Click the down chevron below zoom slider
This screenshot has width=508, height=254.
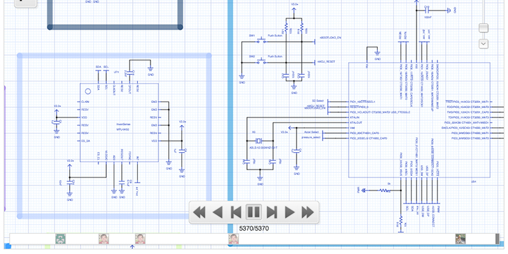tap(483, 44)
